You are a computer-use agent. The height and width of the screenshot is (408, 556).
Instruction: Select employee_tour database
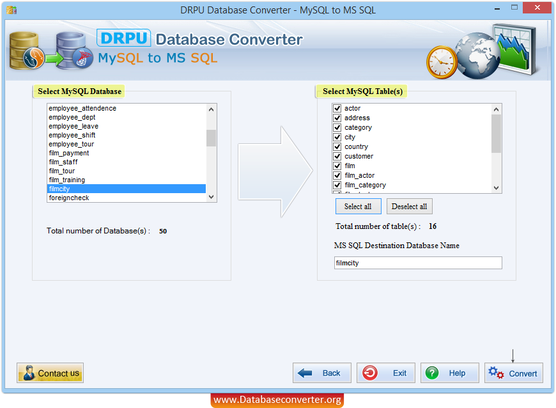pos(127,144)
